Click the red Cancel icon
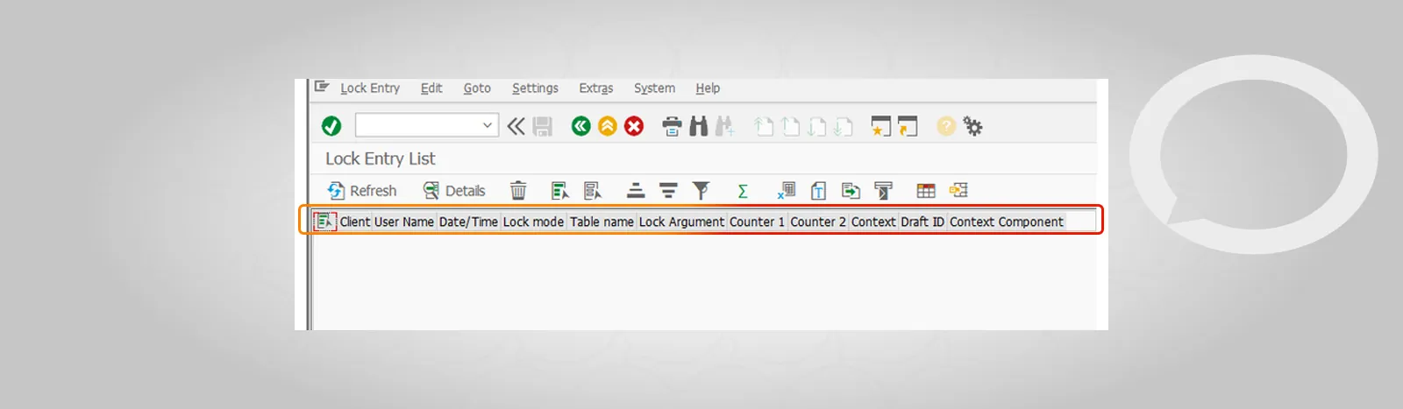1403x409 pixels. [x=634, y=126]
